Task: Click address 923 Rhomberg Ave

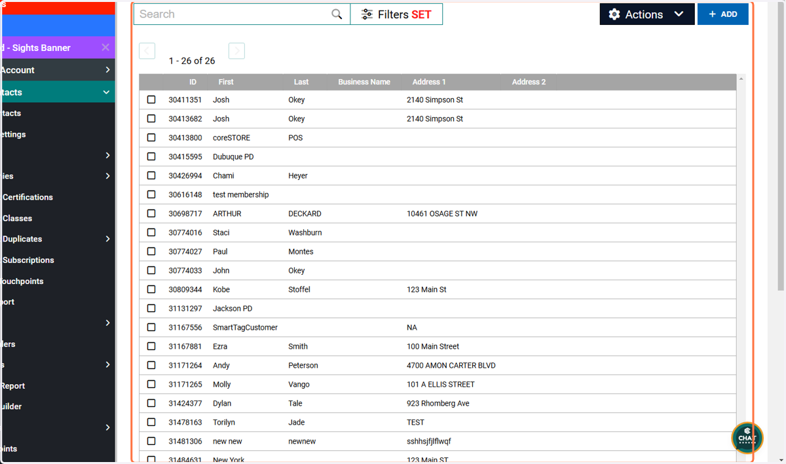Action: click(x=438, y=403)
